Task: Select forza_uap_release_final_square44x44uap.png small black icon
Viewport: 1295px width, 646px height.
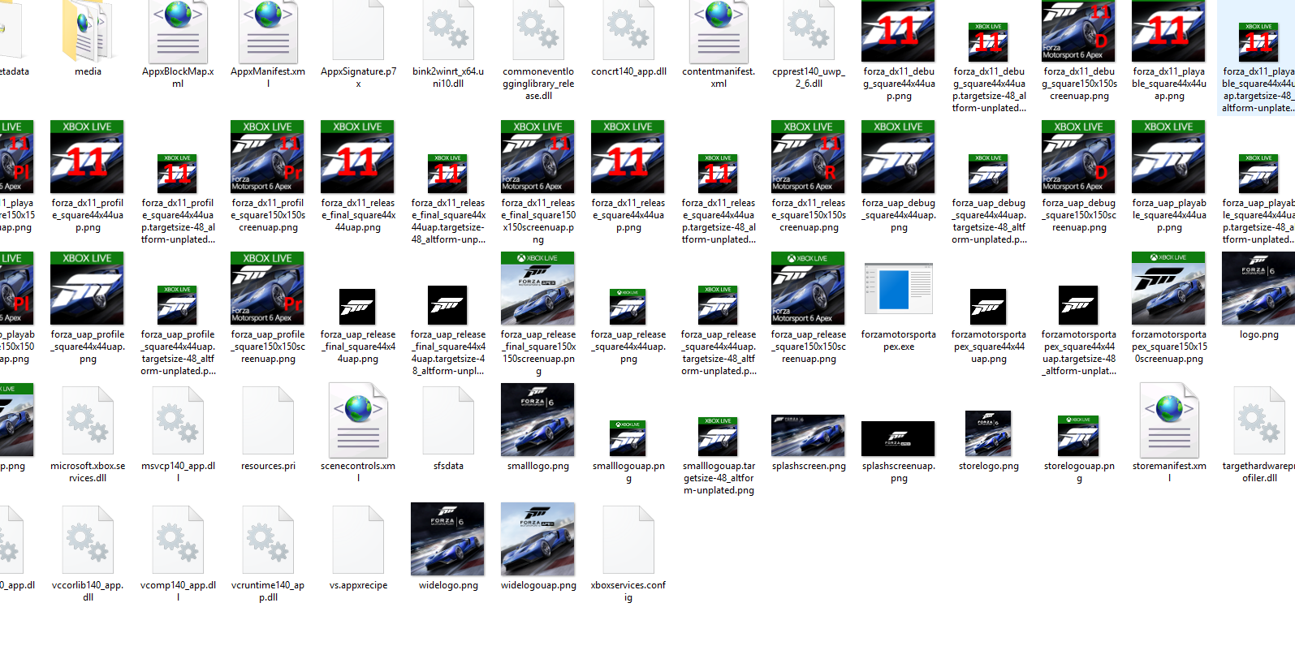Action: [x=358, y=307]
